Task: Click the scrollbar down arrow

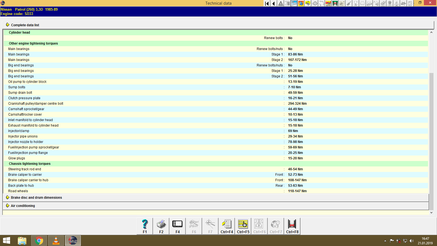Action: tap(431, 212)
